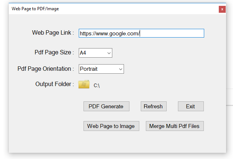Expand the Pdf Page Size dropdown arrow

pos(109,53)
